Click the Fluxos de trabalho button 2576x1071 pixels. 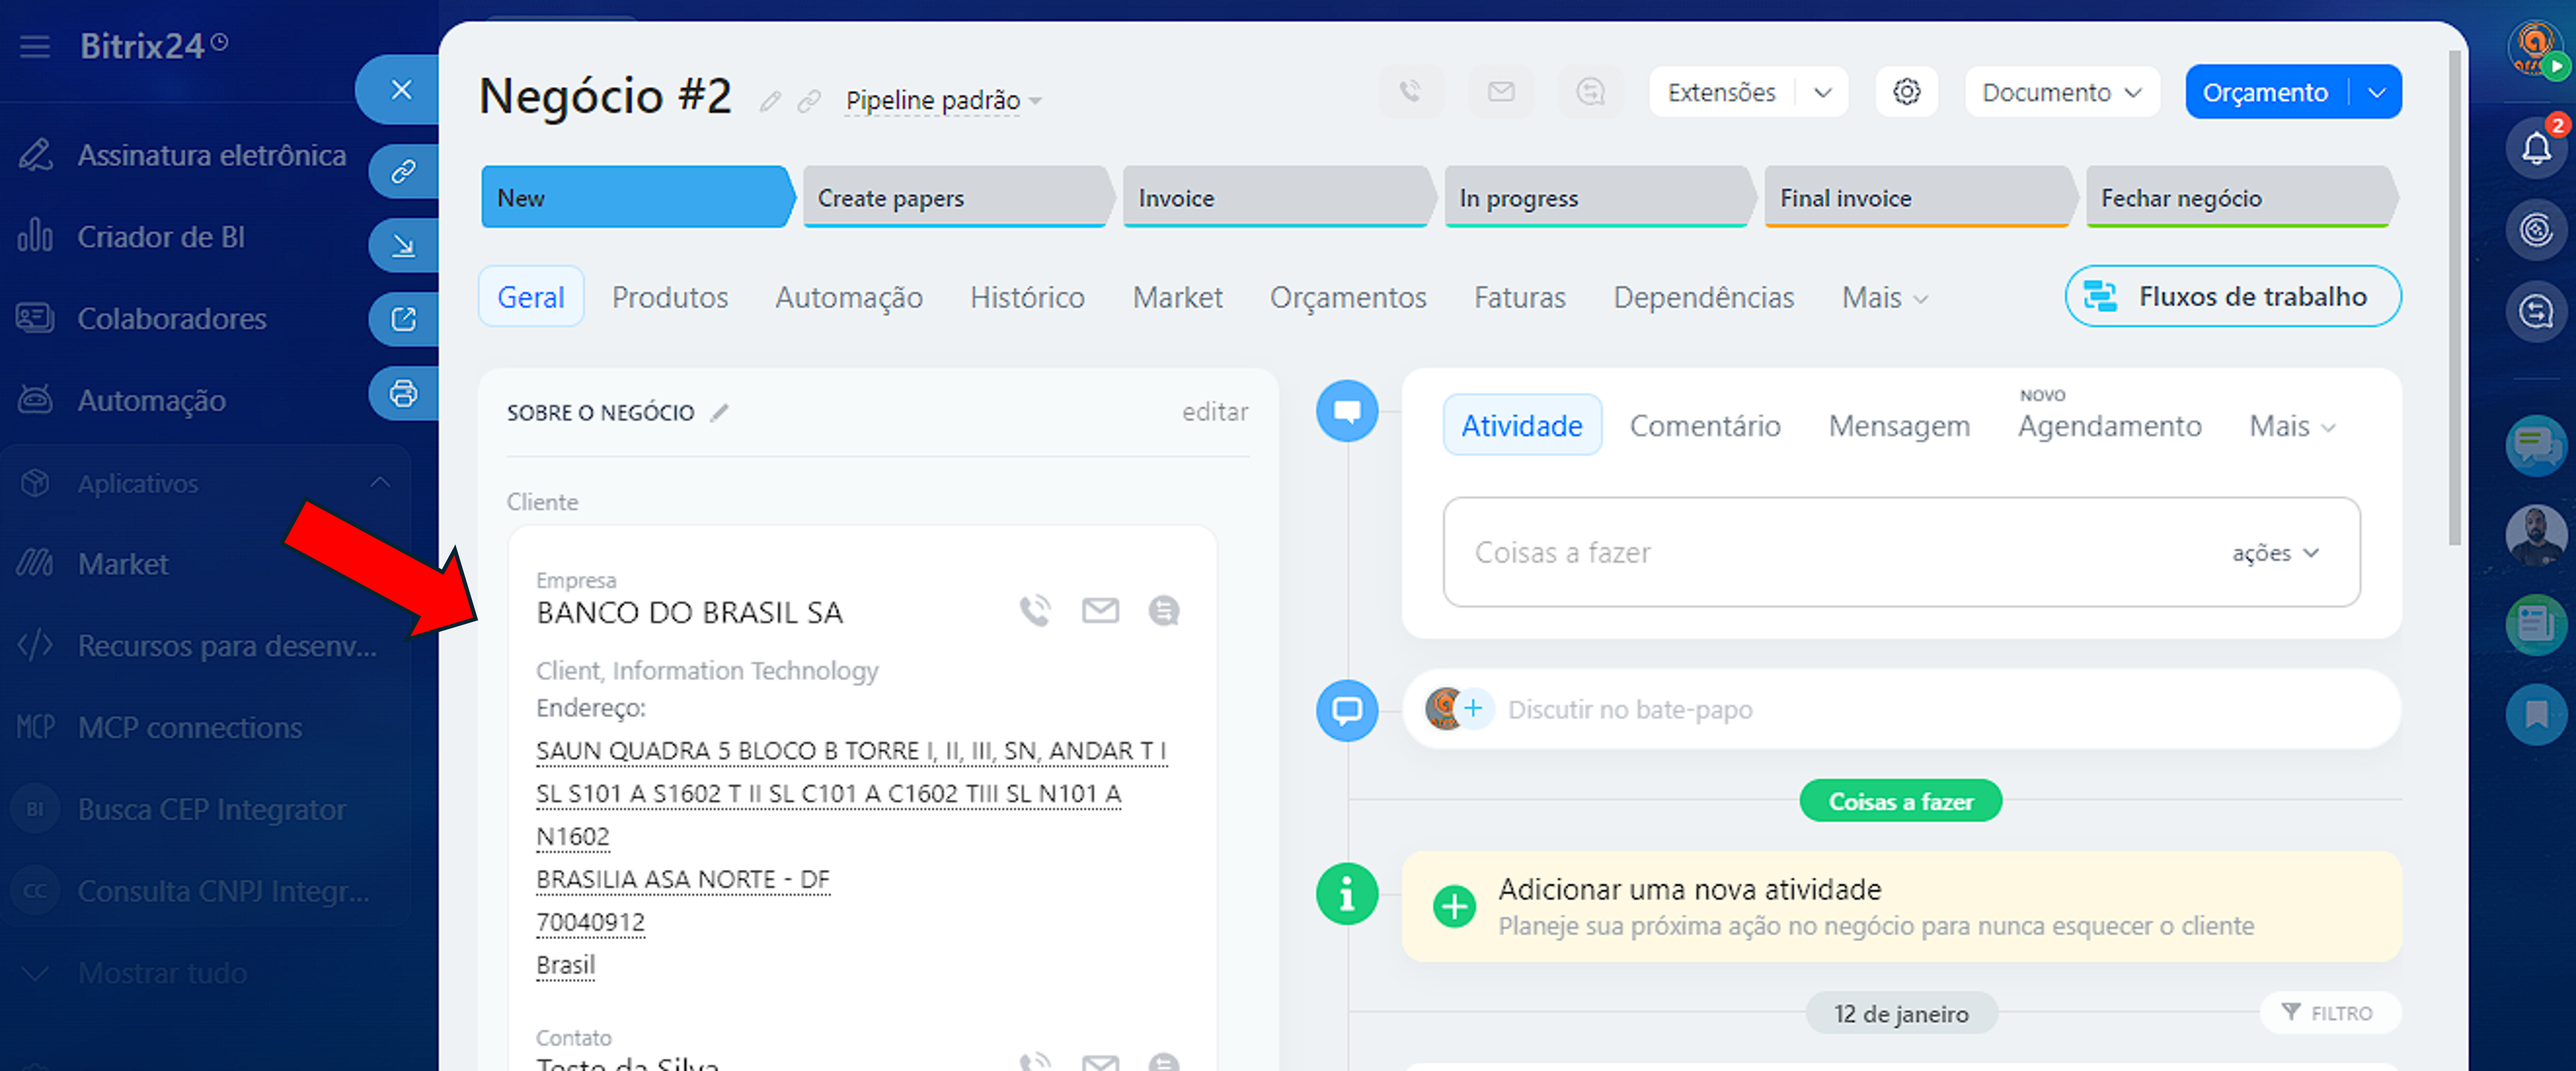click(x=2232, y=297)
